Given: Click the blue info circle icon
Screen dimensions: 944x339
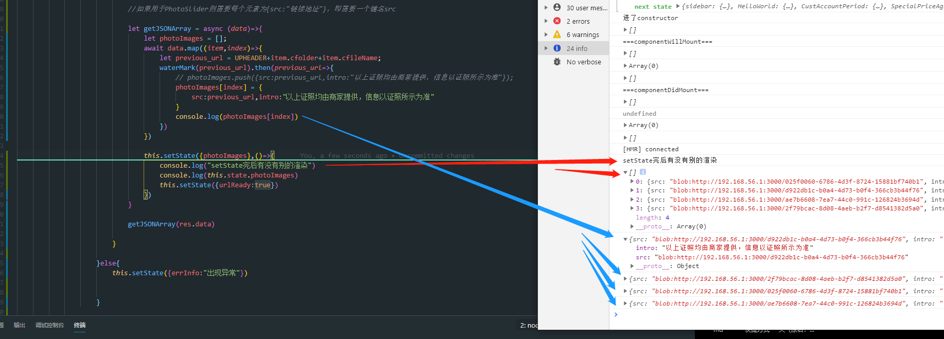Looking at the screenshot, I should click(x=557, y=48).
